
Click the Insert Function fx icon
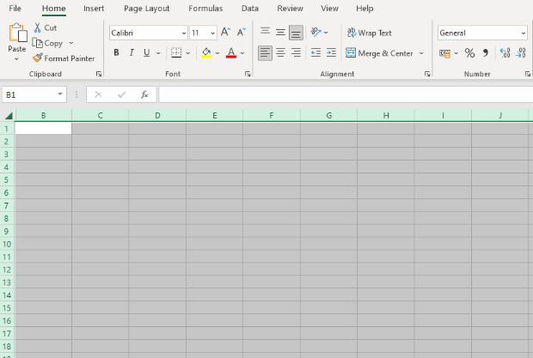pyautogui.click(x=144, y=94)
